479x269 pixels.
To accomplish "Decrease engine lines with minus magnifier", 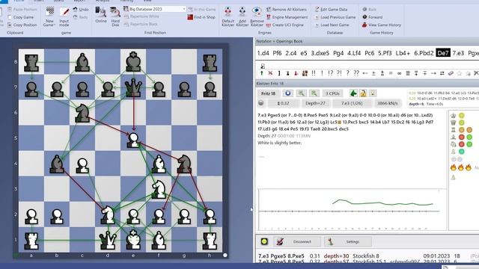I will 301,93.
